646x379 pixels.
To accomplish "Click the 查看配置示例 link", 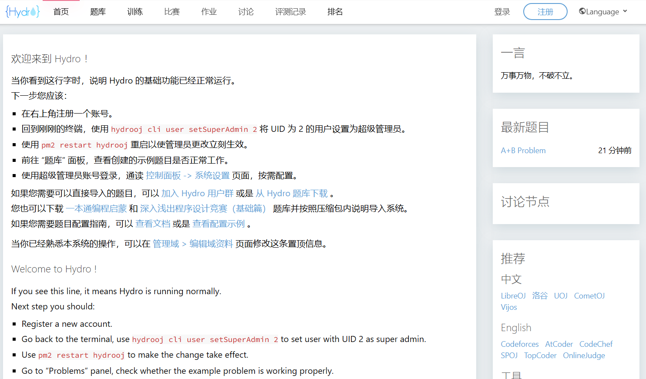I will (x=219, y=224).
